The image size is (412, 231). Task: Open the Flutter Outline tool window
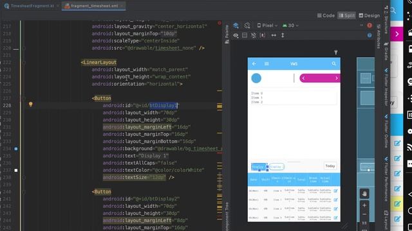(x=386, y=131)
